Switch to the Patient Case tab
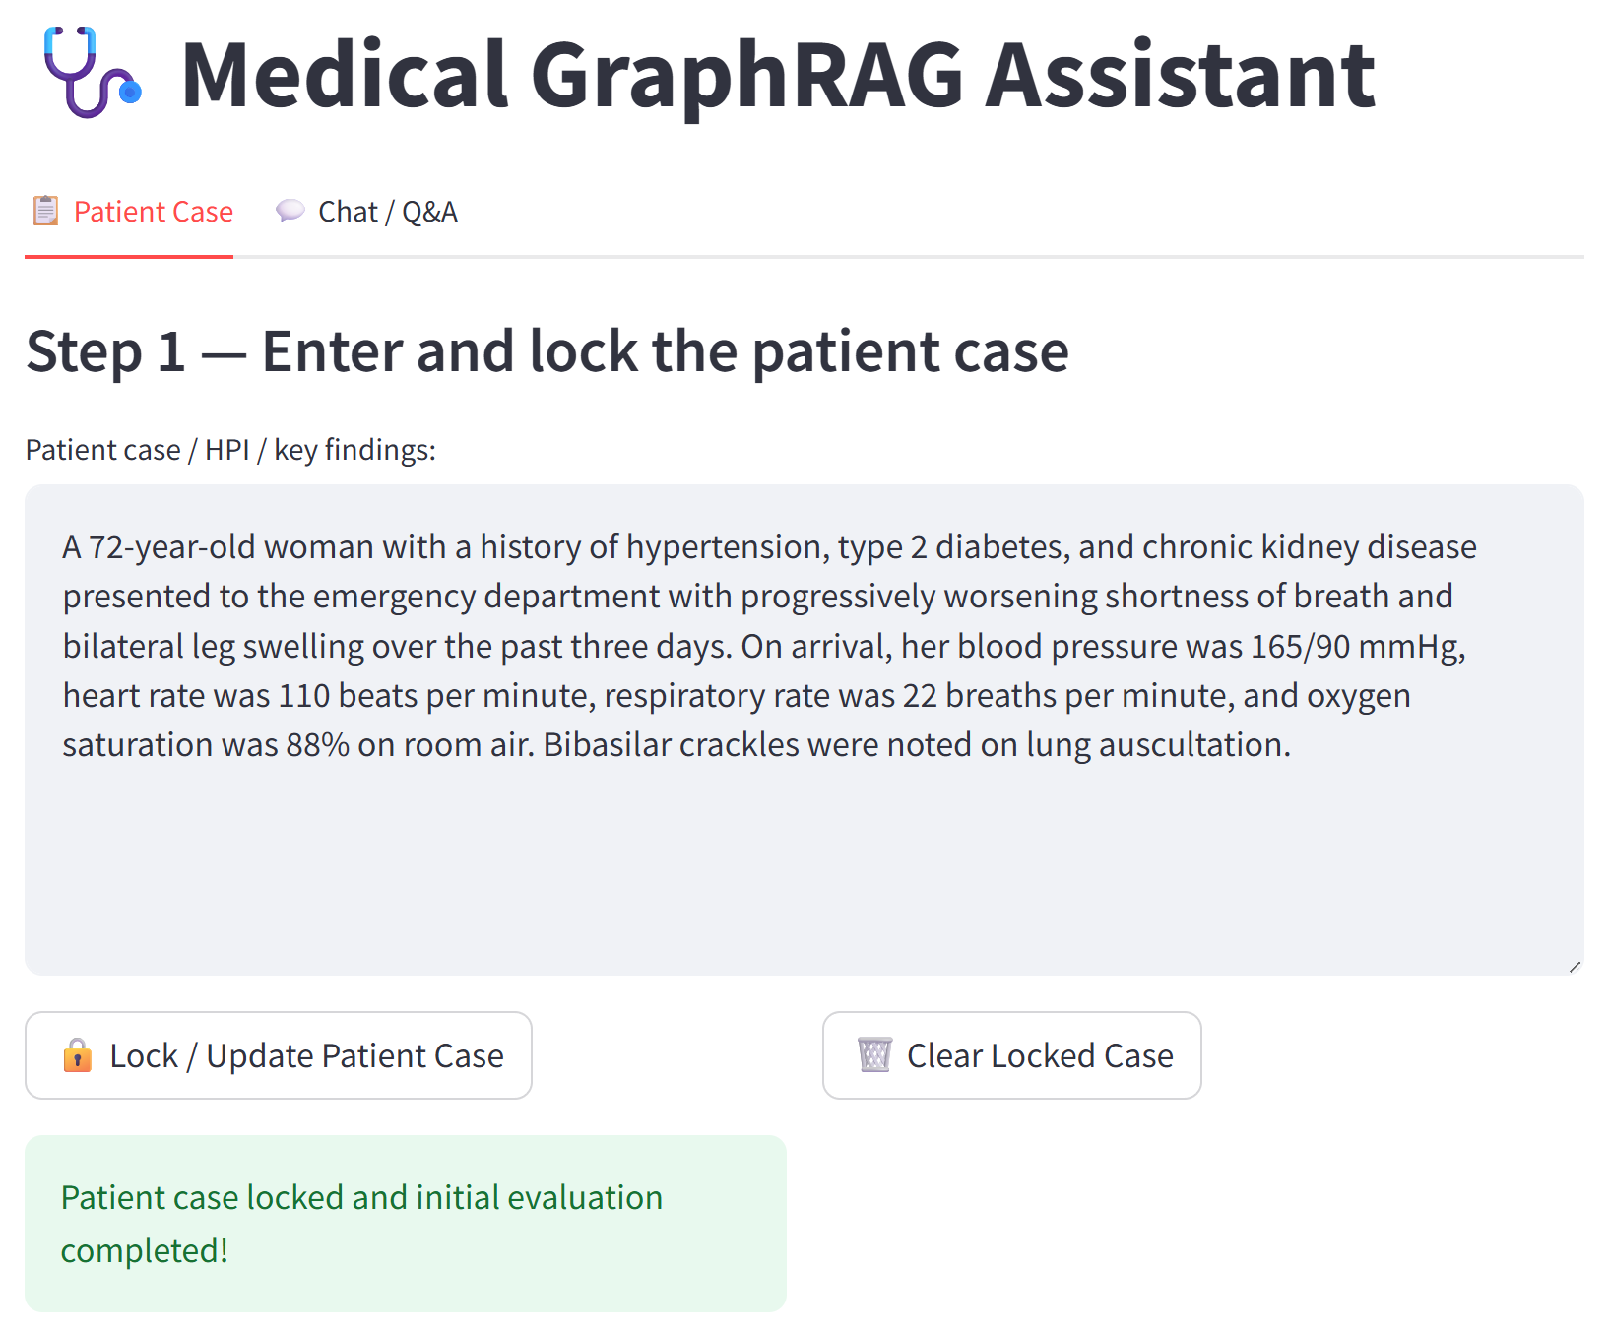The height and width of the screenshot is (1333, 1609). point(153,212)
